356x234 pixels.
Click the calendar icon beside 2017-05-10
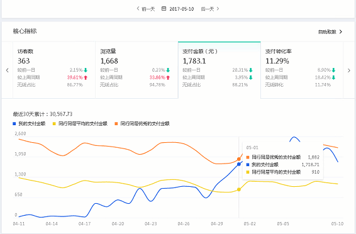coord(164,9)
